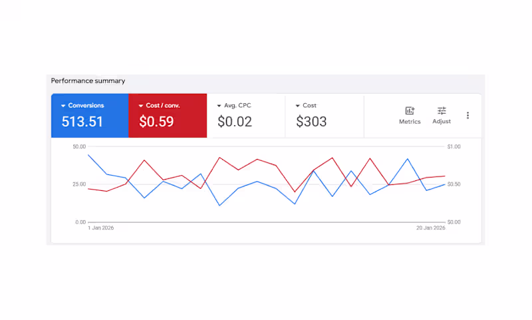Viewport: 532px width, 320px height.
Task: Click the $1.00 right axis label
Action: tap(454, 146)
